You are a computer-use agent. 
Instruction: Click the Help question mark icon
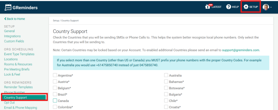click(x=229, y=7)
